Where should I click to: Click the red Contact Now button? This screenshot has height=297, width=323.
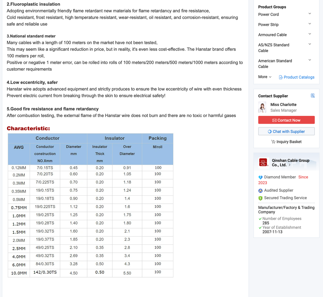[x=286, y=120]
